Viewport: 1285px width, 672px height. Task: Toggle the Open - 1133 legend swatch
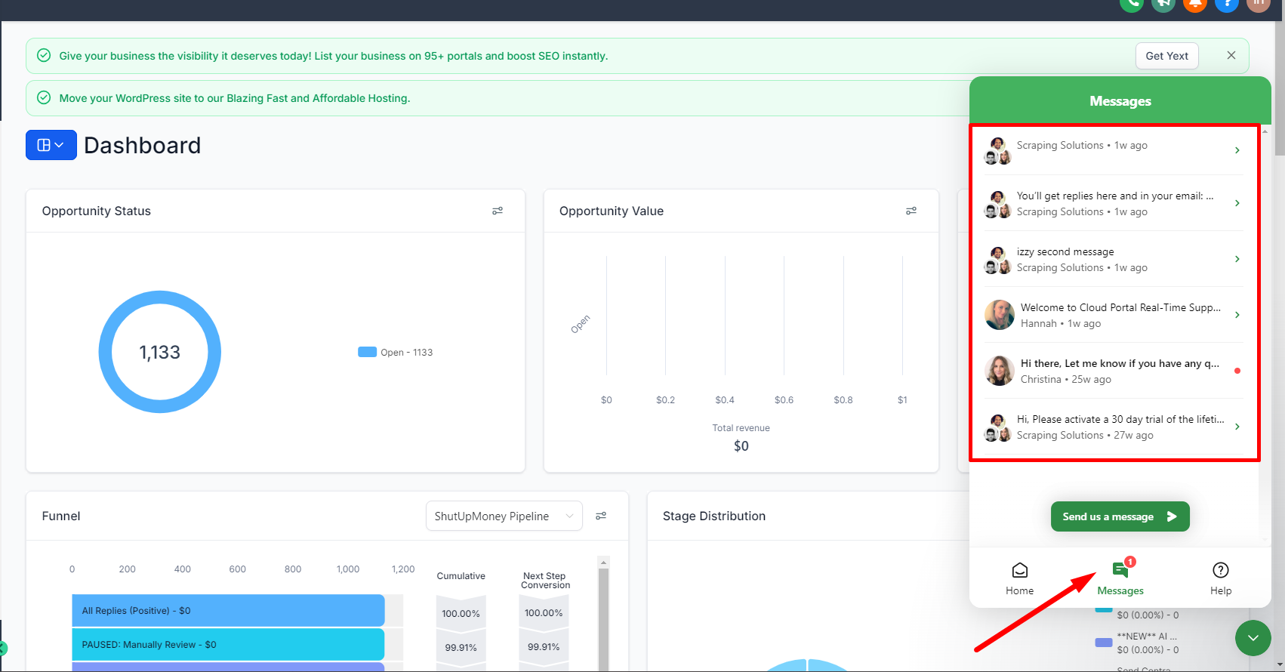(367, 352)
